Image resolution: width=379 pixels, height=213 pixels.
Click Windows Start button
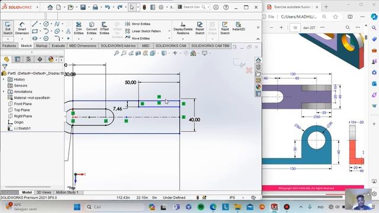pyautogui.click(x=77, y=207)
